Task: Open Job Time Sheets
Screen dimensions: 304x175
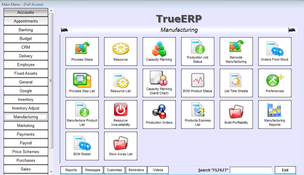Action: pos(236,83)
